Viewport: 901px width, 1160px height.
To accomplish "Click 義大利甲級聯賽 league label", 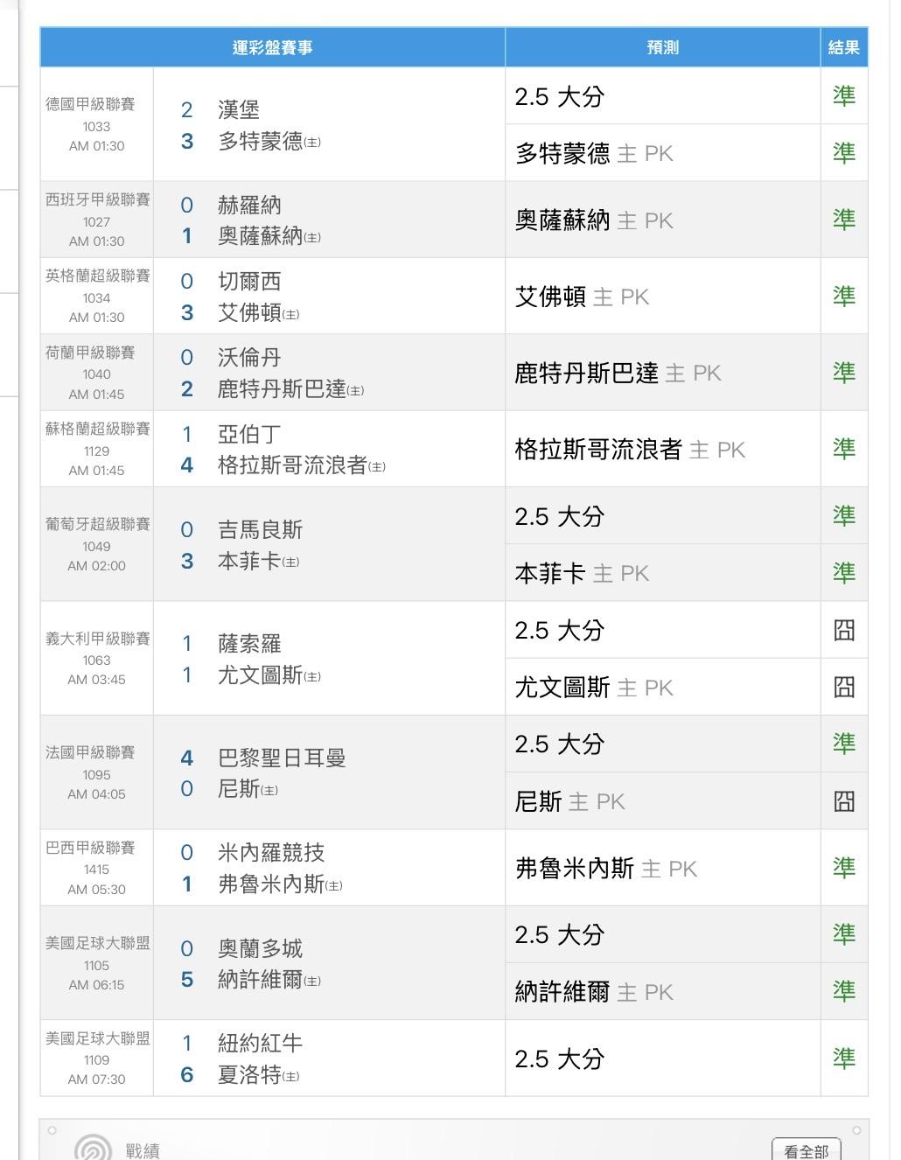I will click(97, 639).
